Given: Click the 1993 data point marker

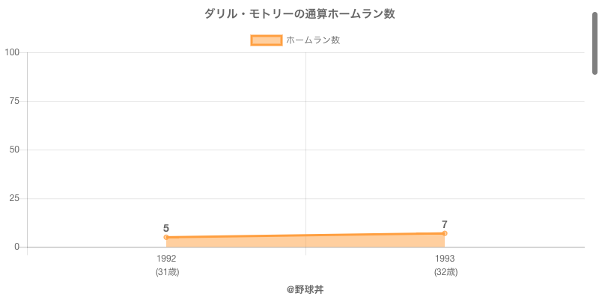Looking at the screenshot, I should [445, 233].
